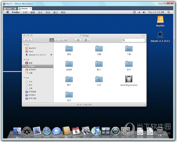
Task: Go back with the Finder back button
Action: click(26, 40)
